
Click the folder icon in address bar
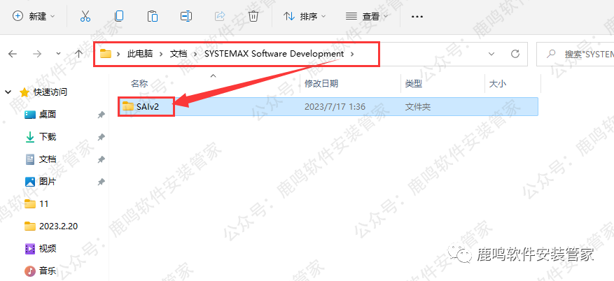(106, 54)
